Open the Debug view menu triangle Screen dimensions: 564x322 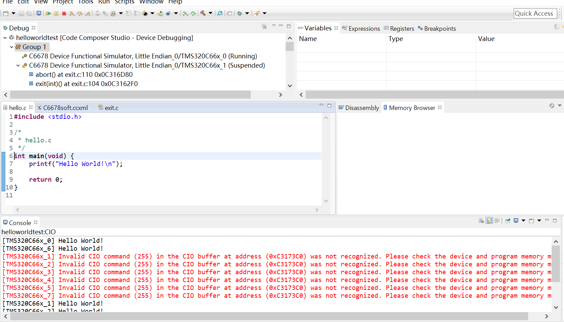click(x=274, y=26)
